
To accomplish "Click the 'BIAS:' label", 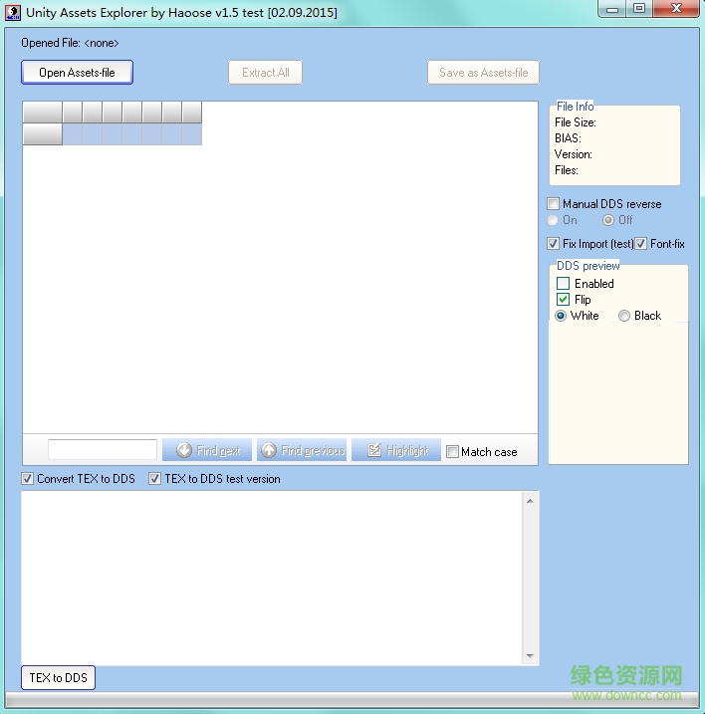I will tap(568, 138).
